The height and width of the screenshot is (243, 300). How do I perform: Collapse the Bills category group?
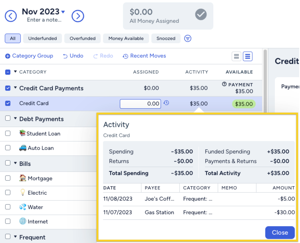(x=16, y=163)
